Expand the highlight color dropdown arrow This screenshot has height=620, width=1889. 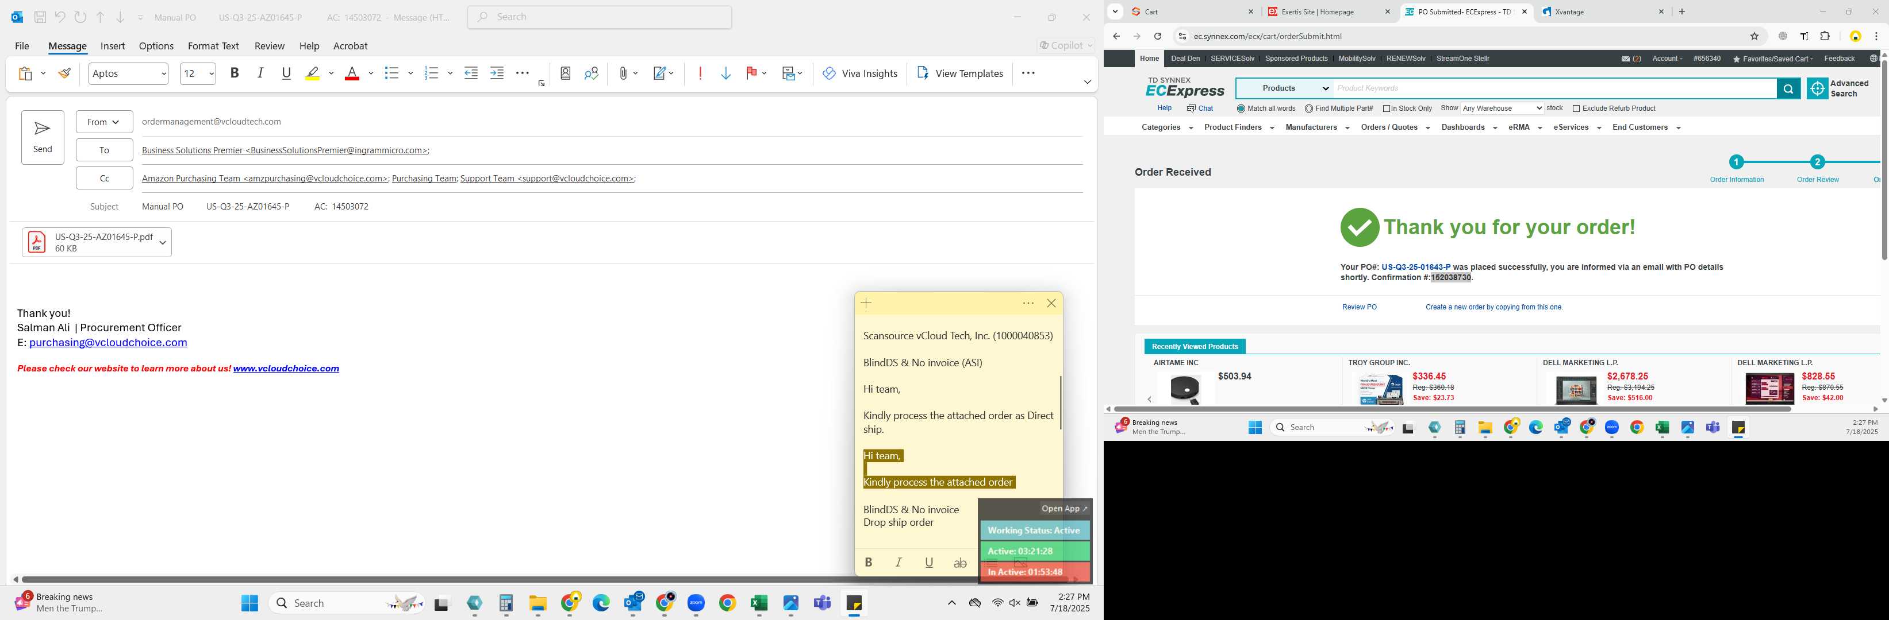tap(332, 73)
